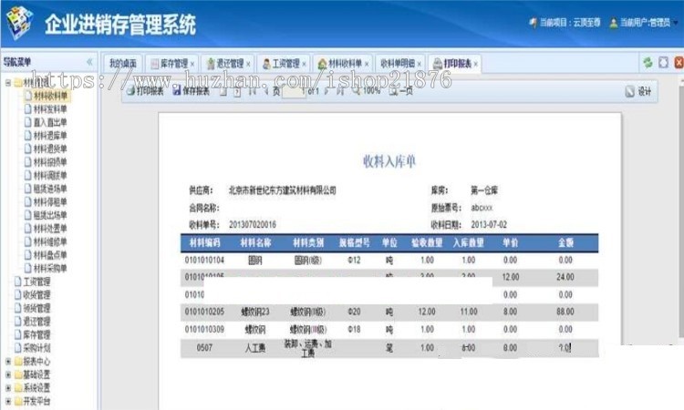
Task: Click the 保存报表 save disk icon
Action: coord(177,90)
